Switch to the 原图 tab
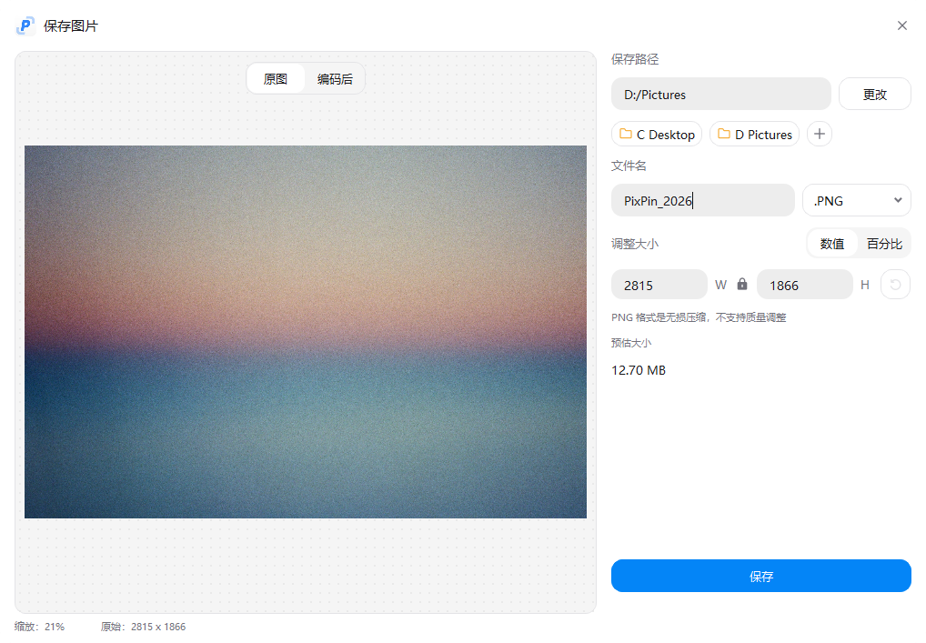 (x=276, y=79)
